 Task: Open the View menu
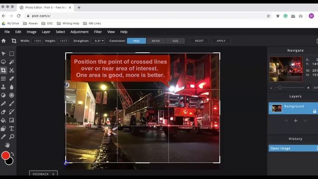(x=111, y=32)
